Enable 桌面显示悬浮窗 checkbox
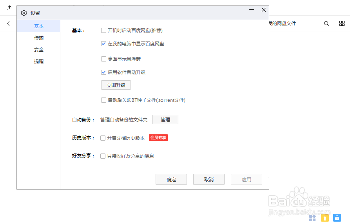The width and height of the screenshot is (350, 224). click(103, 59)
